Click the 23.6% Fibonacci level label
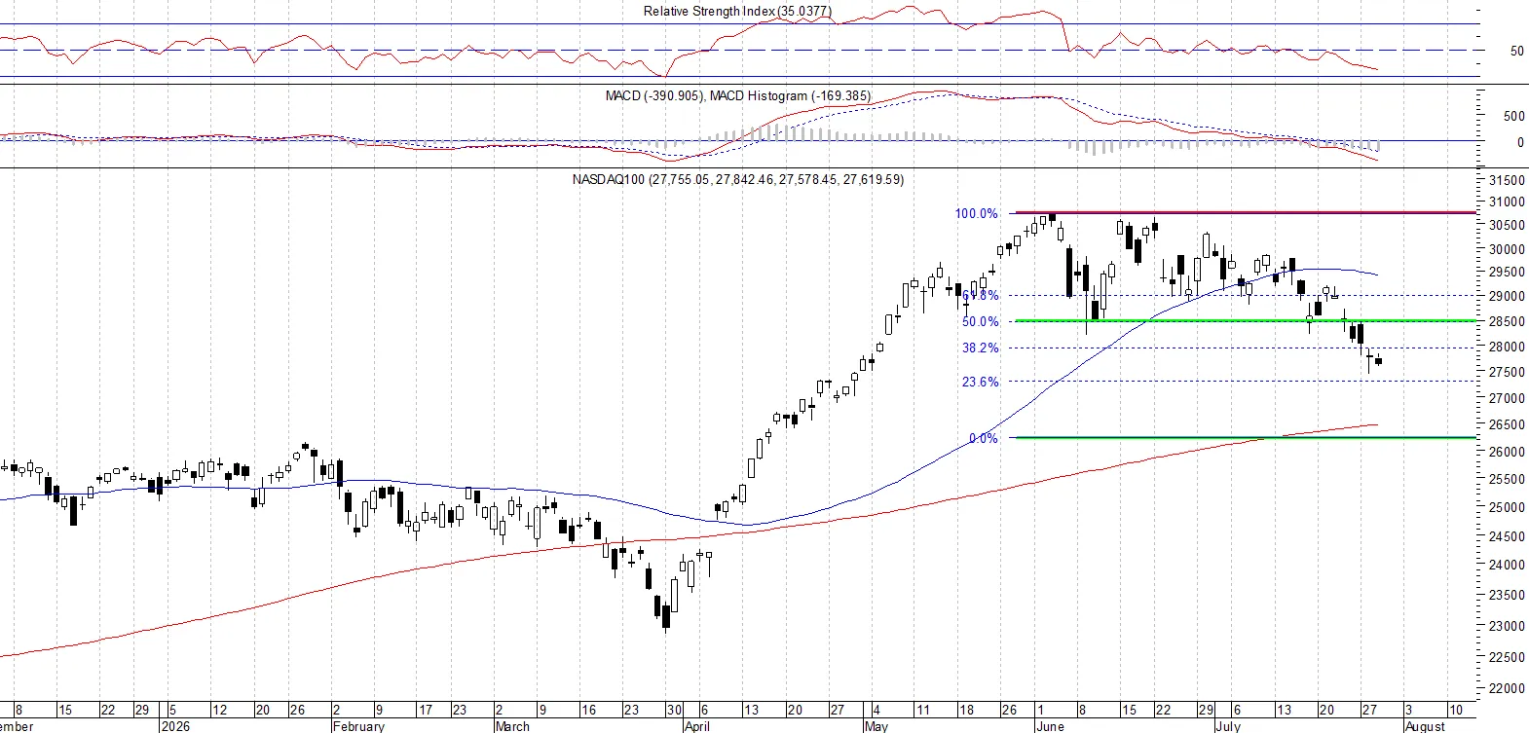This screenshot has height=733, width=1529. tap(981, 382)
